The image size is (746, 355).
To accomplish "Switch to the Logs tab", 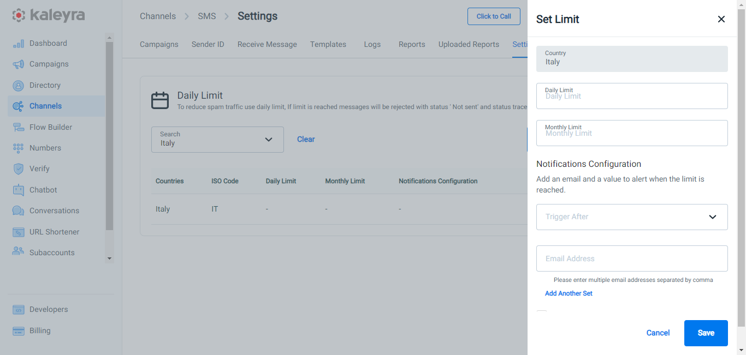I will point(372,44).
